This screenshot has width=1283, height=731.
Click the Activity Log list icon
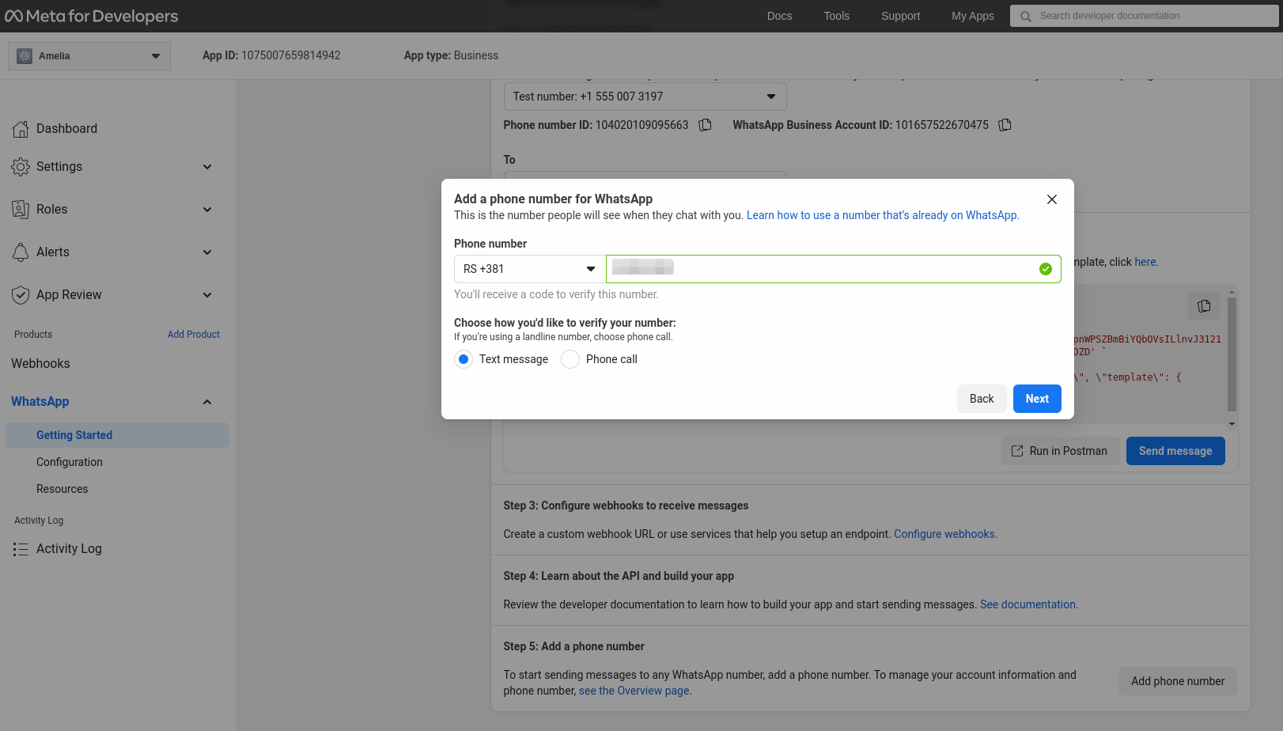pyautogui.click(x=21, y=549)
